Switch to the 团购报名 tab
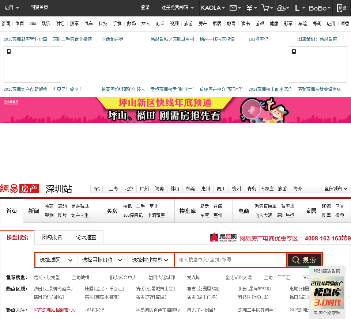 52,238
